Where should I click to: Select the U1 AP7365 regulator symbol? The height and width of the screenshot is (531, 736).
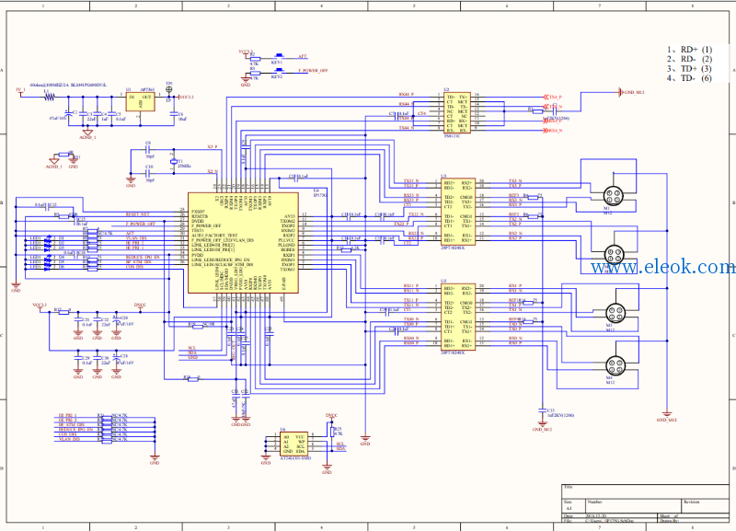[141, 102]
